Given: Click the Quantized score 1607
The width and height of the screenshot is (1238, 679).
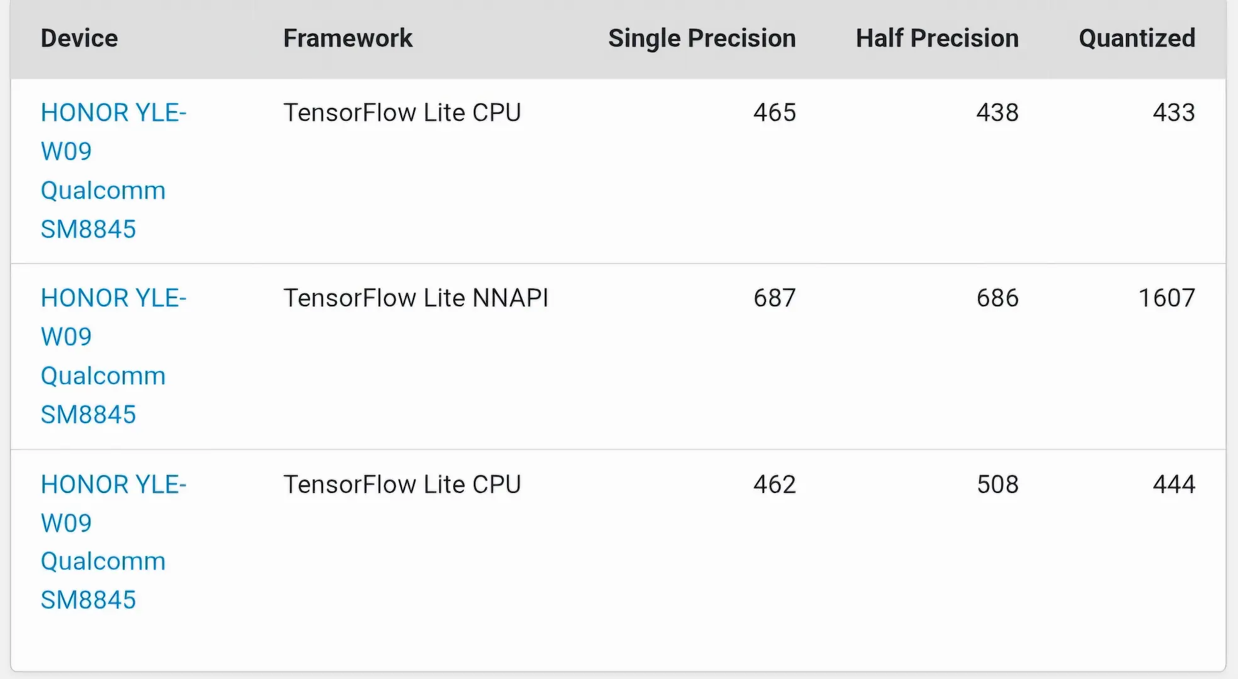Looking at the screenshot, I should [1166, 298].
